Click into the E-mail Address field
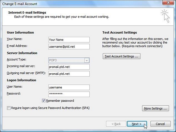The image size is (176, 132). (x=69, y=47)
